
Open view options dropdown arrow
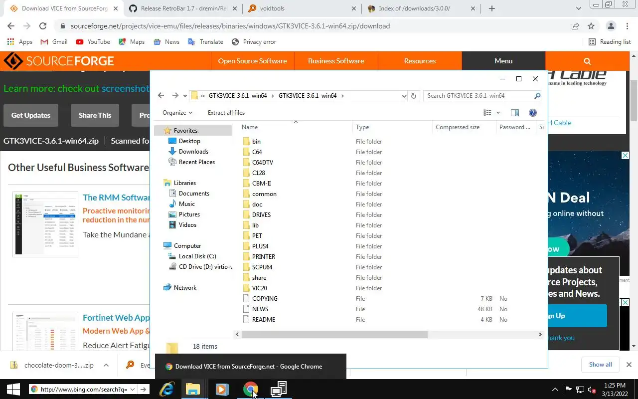click(x=498, y=113)
